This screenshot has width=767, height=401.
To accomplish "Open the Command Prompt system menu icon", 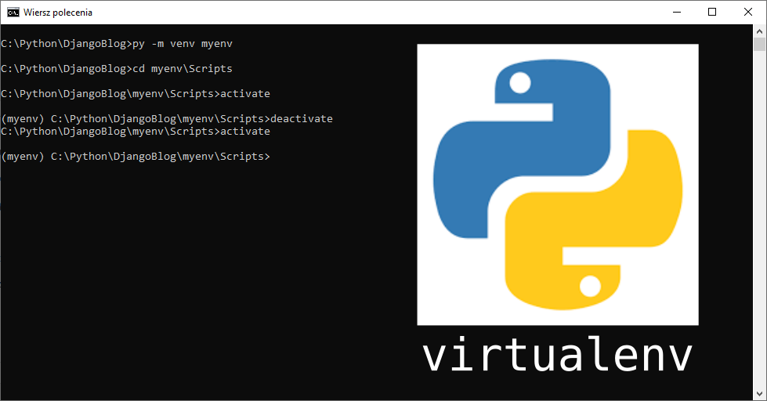I will click(x=13, y=12).
